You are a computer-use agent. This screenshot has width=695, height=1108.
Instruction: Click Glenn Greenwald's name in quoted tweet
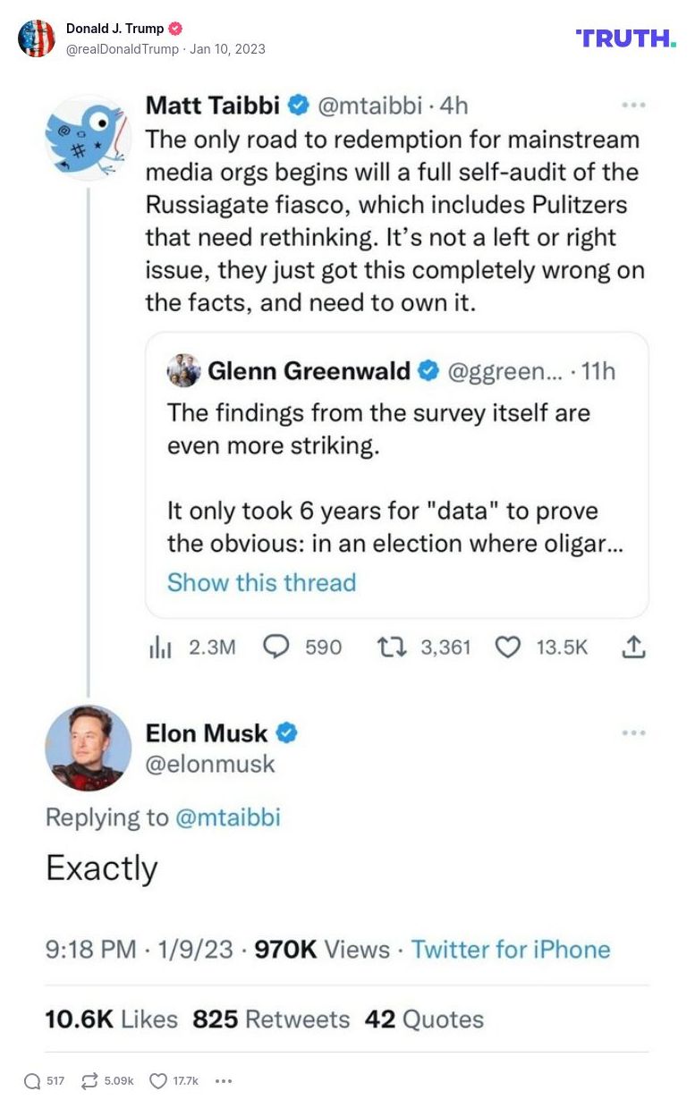point(309,371)
